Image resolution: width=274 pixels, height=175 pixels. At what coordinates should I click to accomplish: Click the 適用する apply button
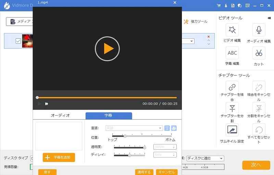144,172
